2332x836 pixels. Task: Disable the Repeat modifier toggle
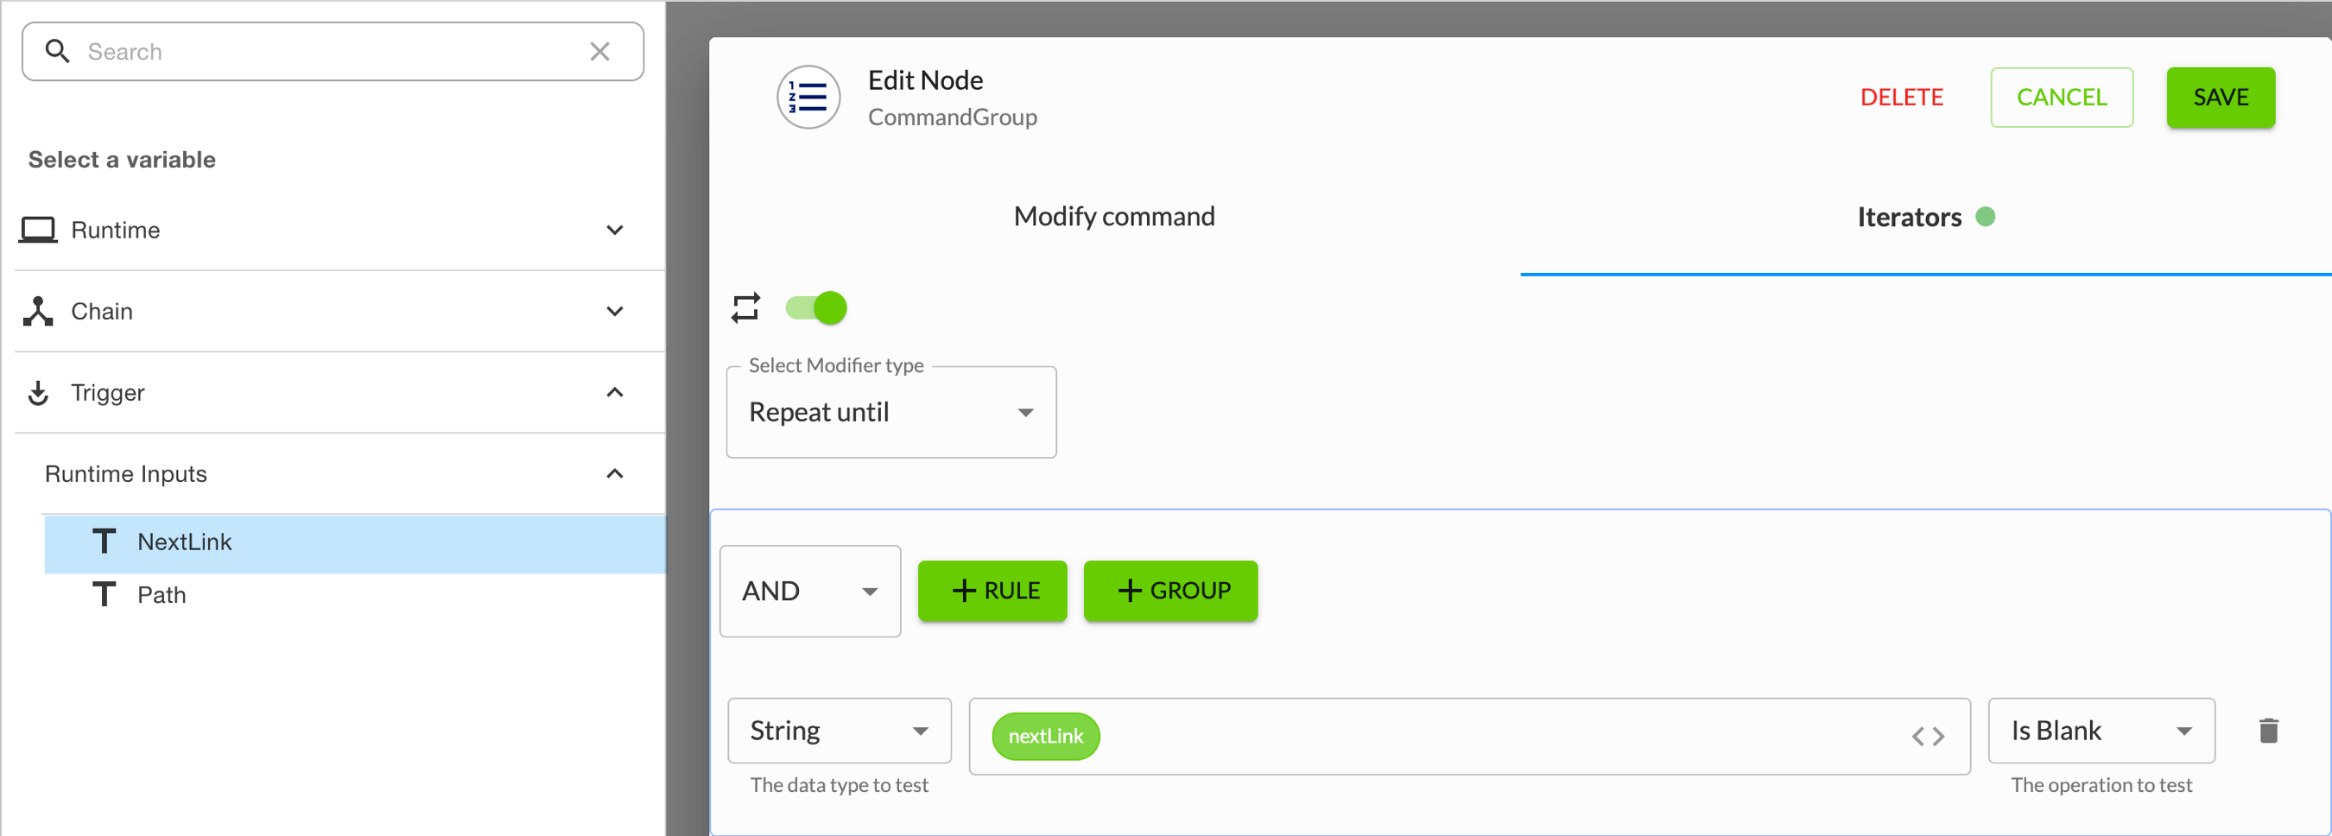[x=814, y=307]
